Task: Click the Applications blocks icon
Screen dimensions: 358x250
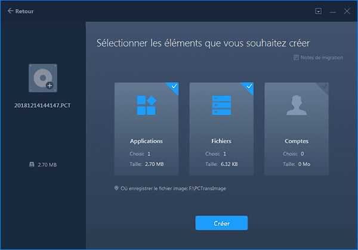Action: [147, 105]
